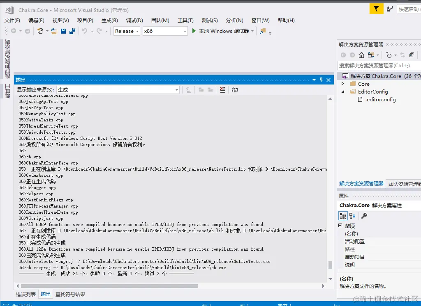Open the 工具(T) menu

185,21
